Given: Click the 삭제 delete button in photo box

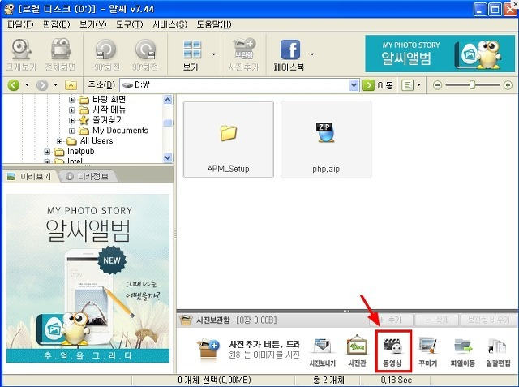Looking at the screenshot, I should pos(437,320).
